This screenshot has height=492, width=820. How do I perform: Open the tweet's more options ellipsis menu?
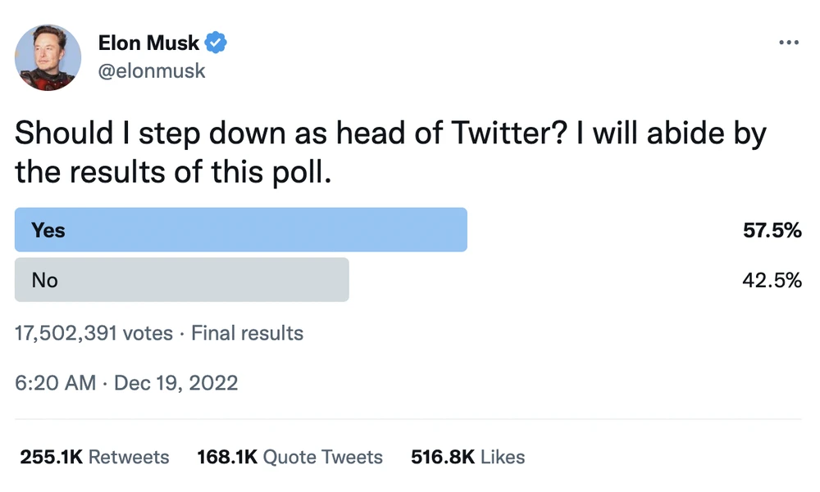tap(789, 42)
